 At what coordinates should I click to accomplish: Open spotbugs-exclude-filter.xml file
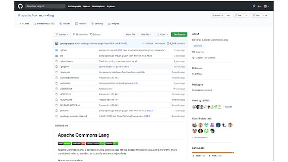coord(73,116)
